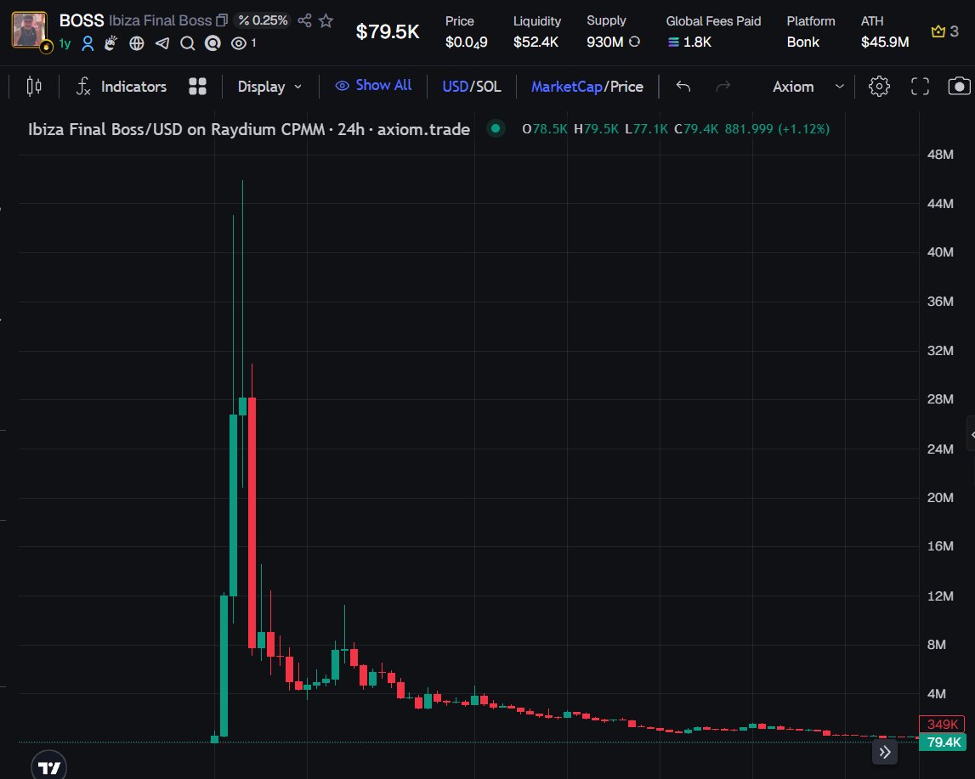975x779 pixels.
Task: Click the 349K red price label
Action: point(942,725)
